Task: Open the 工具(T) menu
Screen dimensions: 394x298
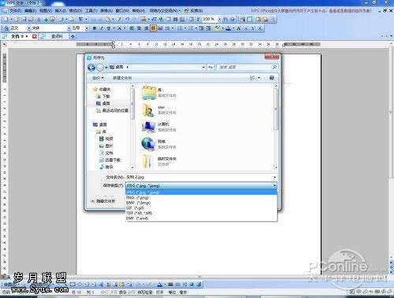Action: tap(91, 11)
